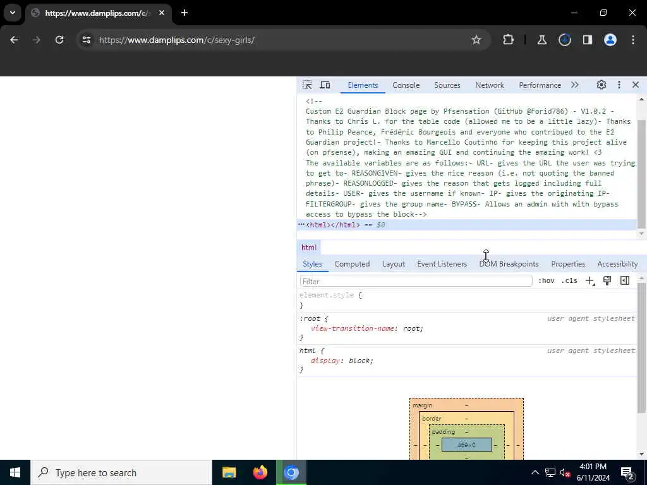Image resolution: width=647 pixels, height=485 pixels.
Task: Bookmark this page with the star
Action: 476,40
